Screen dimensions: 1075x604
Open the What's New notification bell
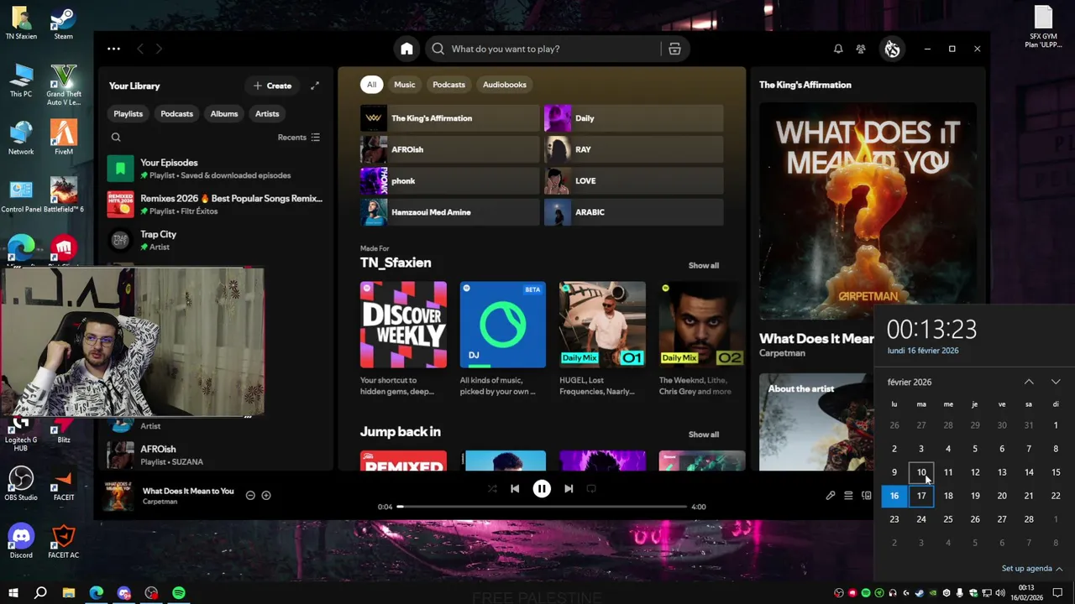pyautogui.click(x=838, y=49)
